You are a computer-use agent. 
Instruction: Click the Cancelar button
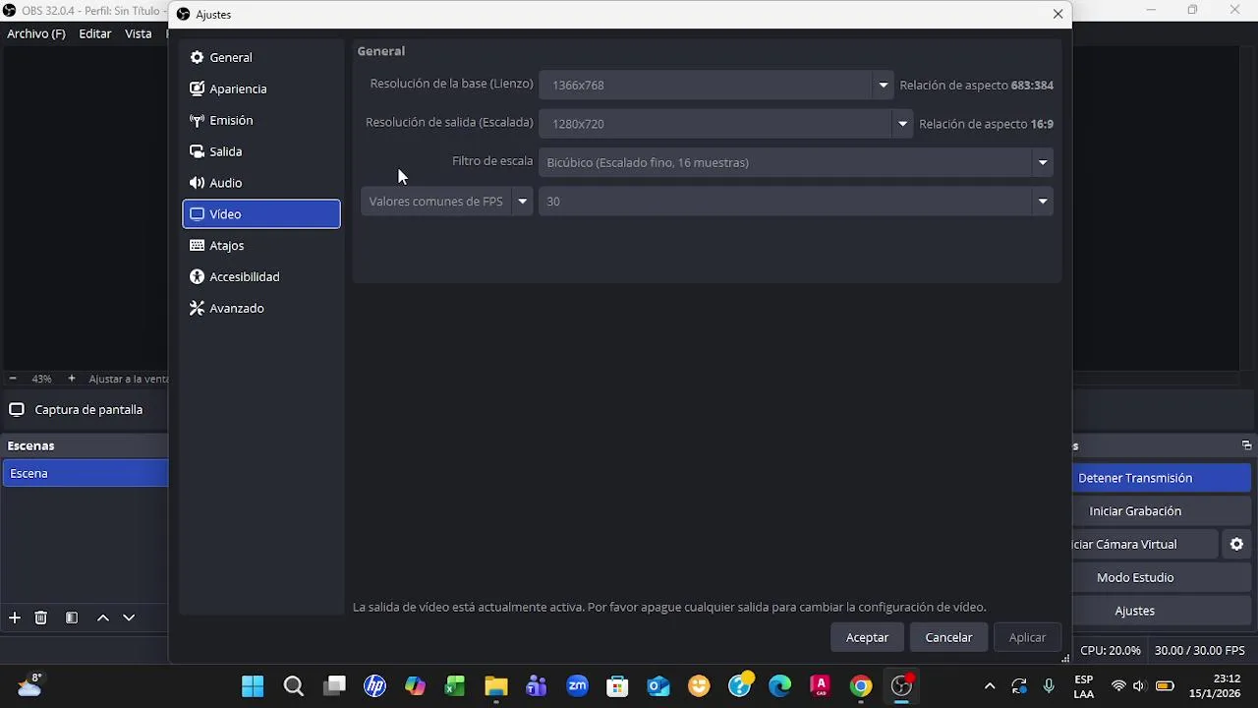[948, 637]
